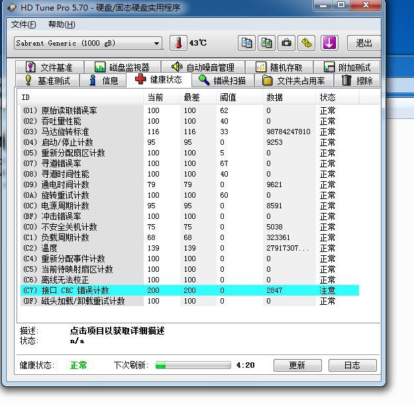The height and width of the screenshot is (404, 414).
Task: Switch to the 擦除 tab
Action: click(x=357, y=81)
